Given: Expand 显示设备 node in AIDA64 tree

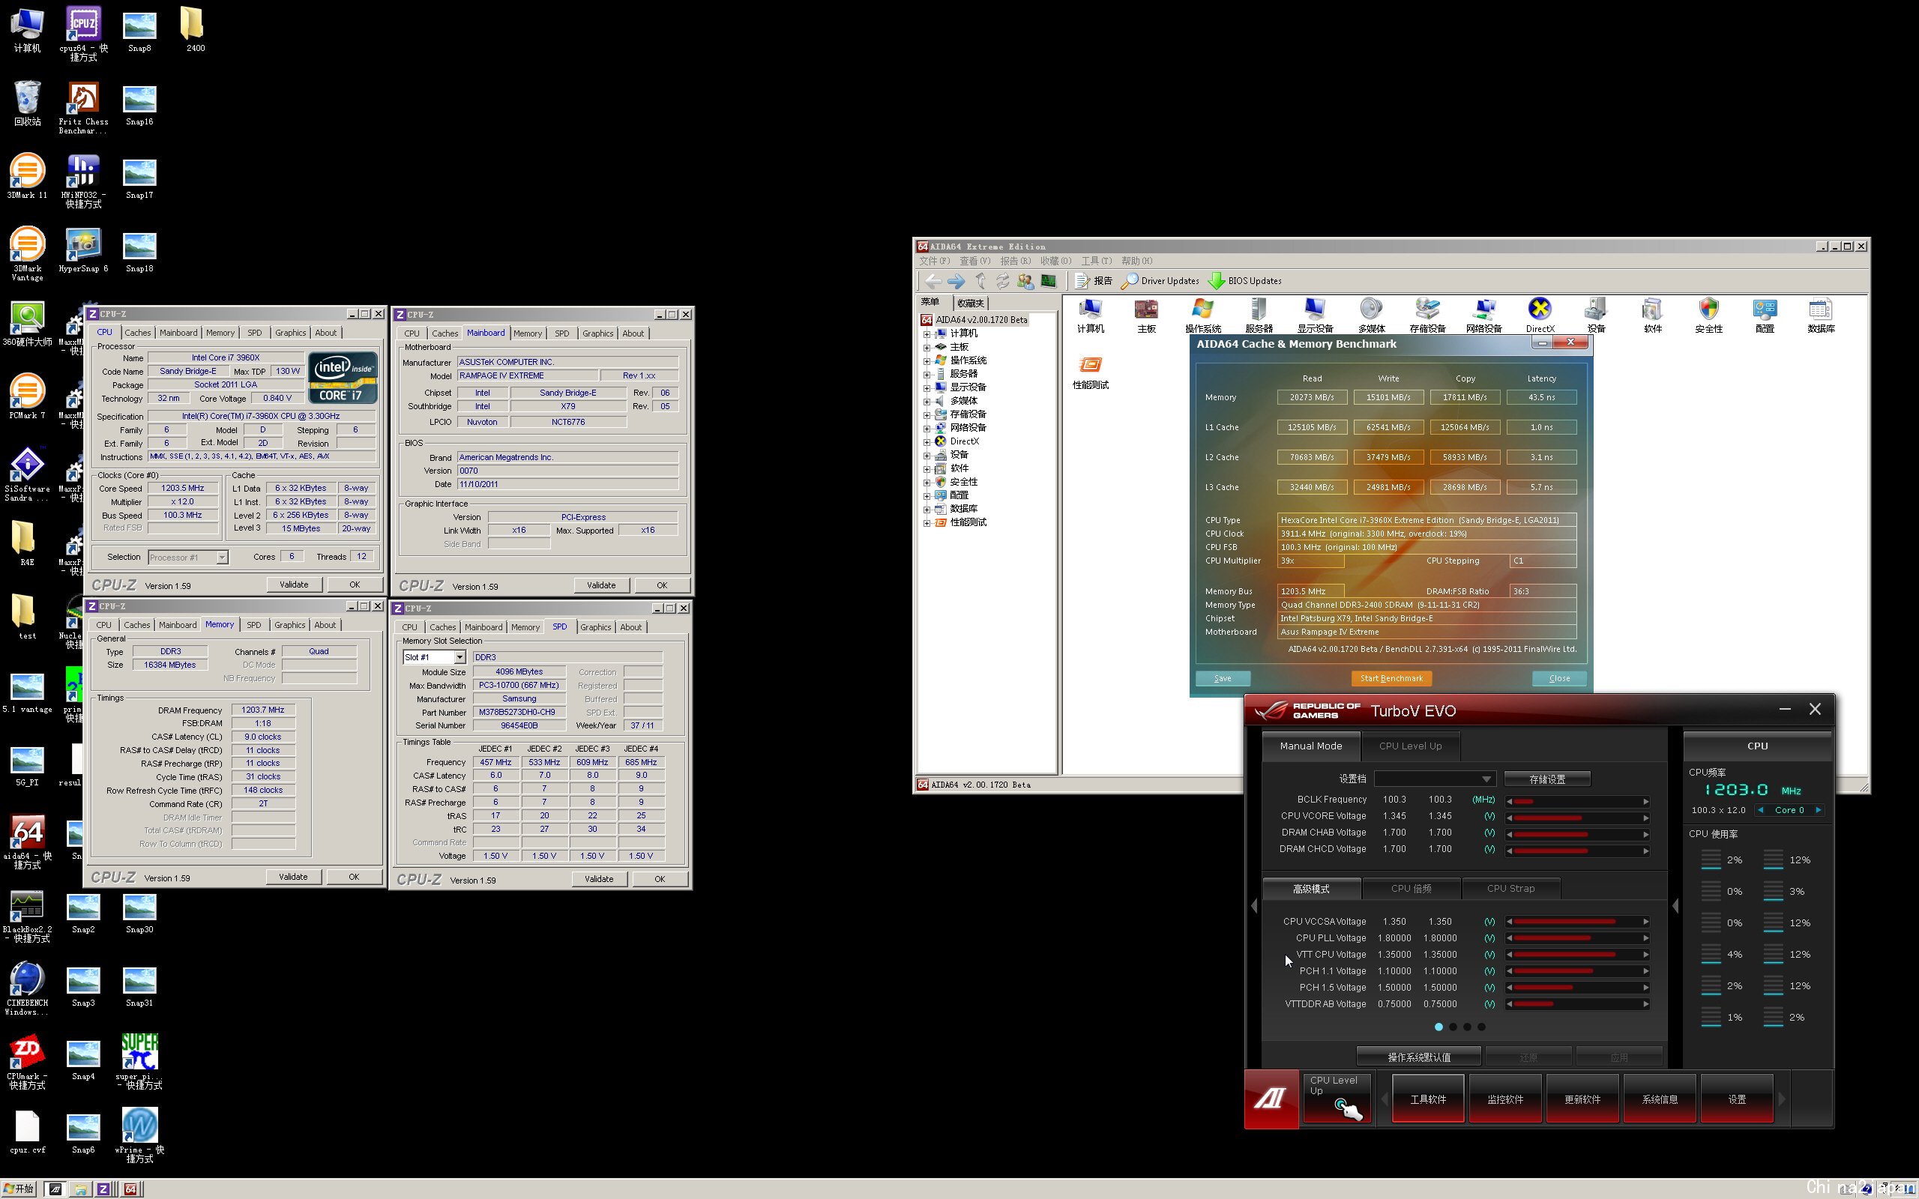Looking at the screenshot, I should (x=927, y=387).
